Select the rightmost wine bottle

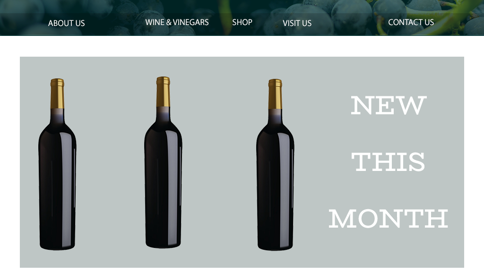pyautogui.click(x=275, y=165)
